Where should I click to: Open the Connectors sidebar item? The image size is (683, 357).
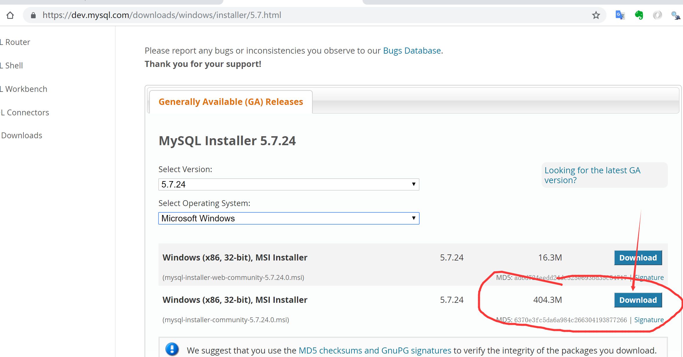[25, 112]
